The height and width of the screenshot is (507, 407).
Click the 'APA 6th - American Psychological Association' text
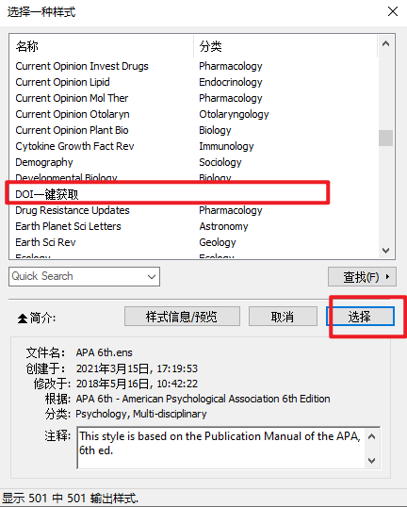point(203,399)
